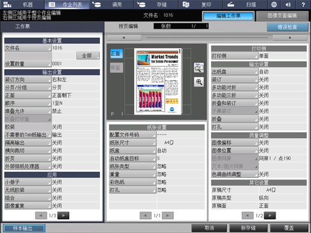This screenshot has height=233, width=311.
Task: Open the 折叠和装订 fold and staple setting
Action: tap(235, 103)
